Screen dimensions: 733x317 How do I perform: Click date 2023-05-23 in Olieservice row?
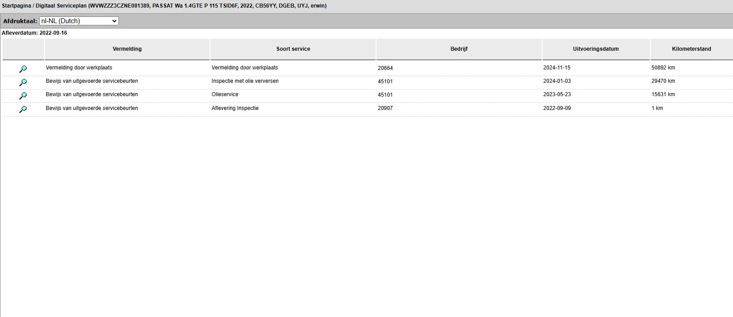tap(557, 94)
